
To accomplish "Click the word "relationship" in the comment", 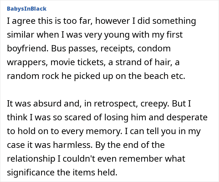I will tap(31, 159).
